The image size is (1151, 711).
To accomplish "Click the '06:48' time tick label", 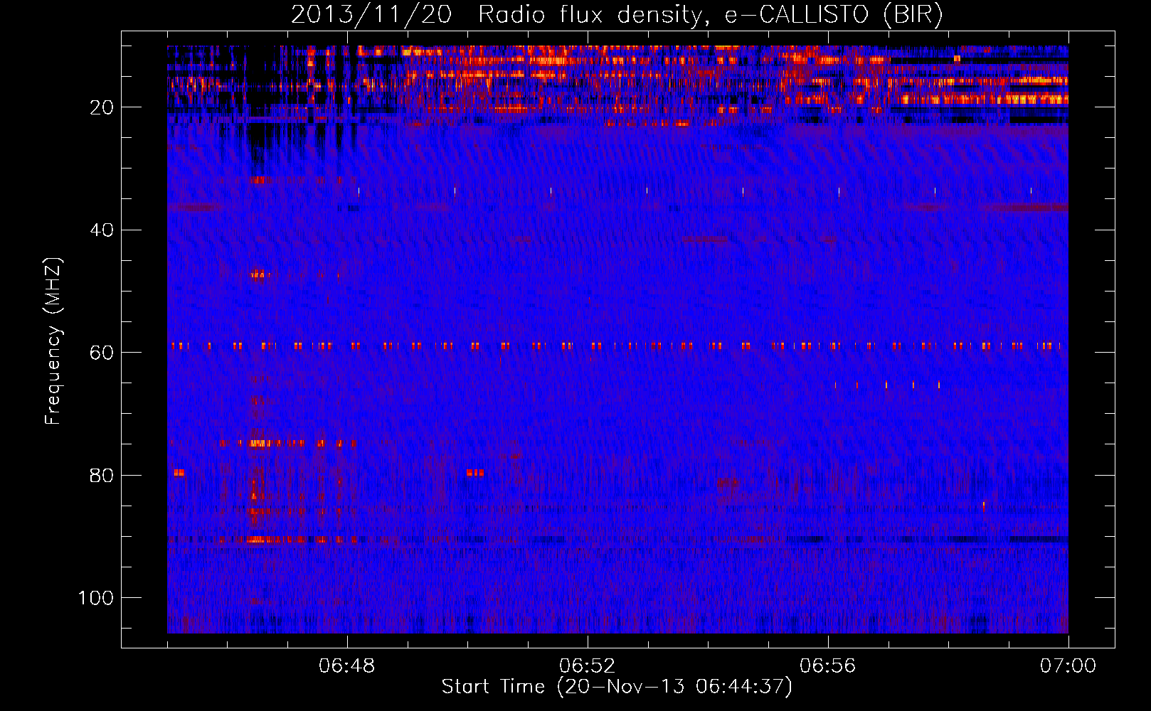I will click(x=347, y=666).
